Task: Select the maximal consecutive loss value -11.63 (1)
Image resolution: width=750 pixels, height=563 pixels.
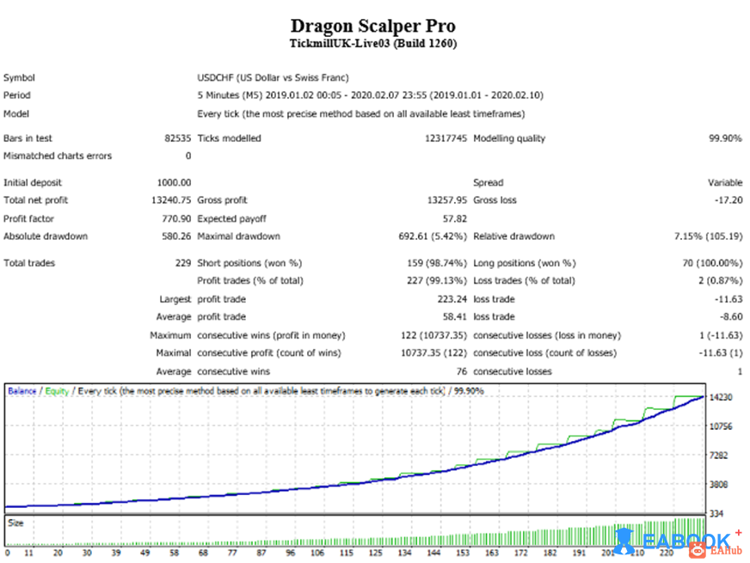Action: pyautogui.click(x=721, y=353)
